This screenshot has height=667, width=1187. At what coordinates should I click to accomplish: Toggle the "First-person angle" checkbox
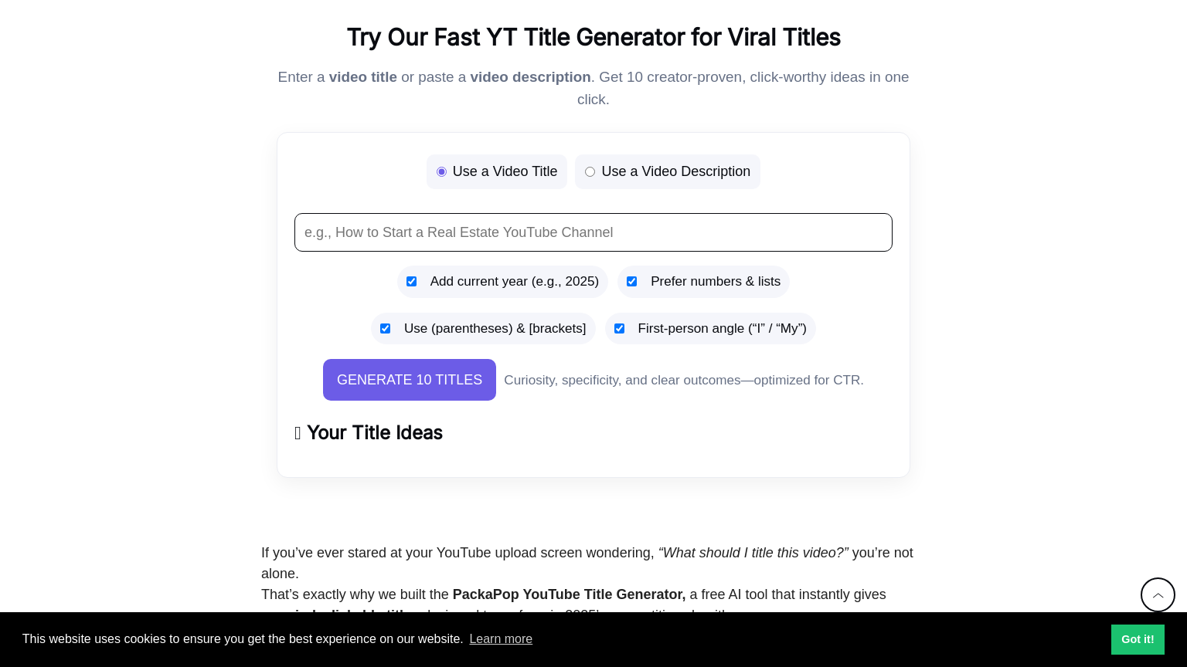point(619,328)
